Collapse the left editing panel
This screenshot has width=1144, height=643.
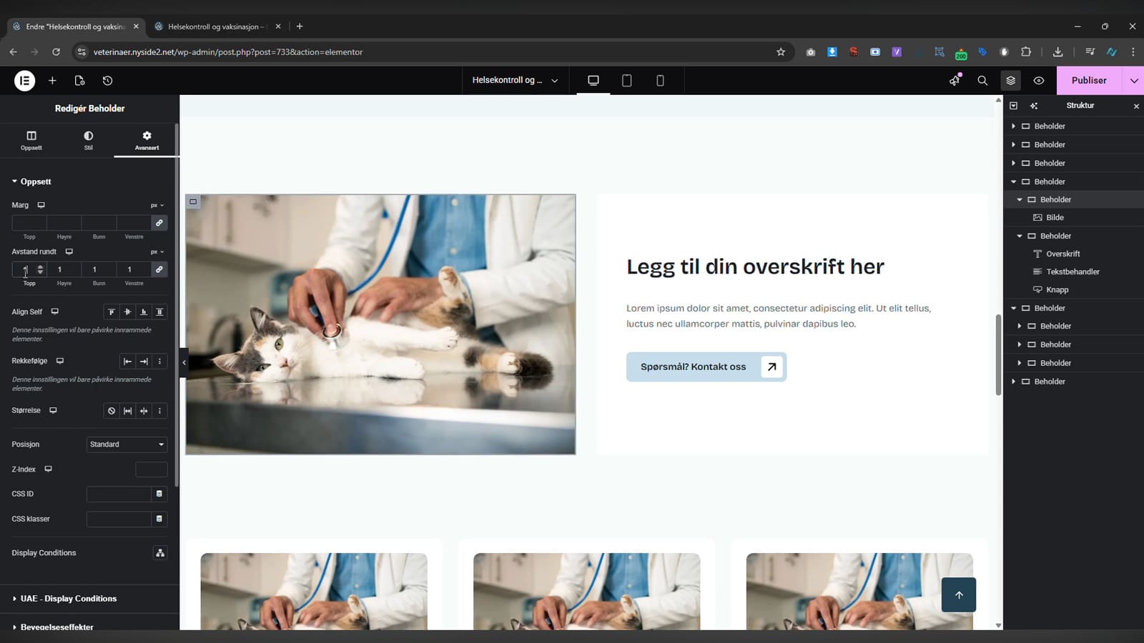184,362
